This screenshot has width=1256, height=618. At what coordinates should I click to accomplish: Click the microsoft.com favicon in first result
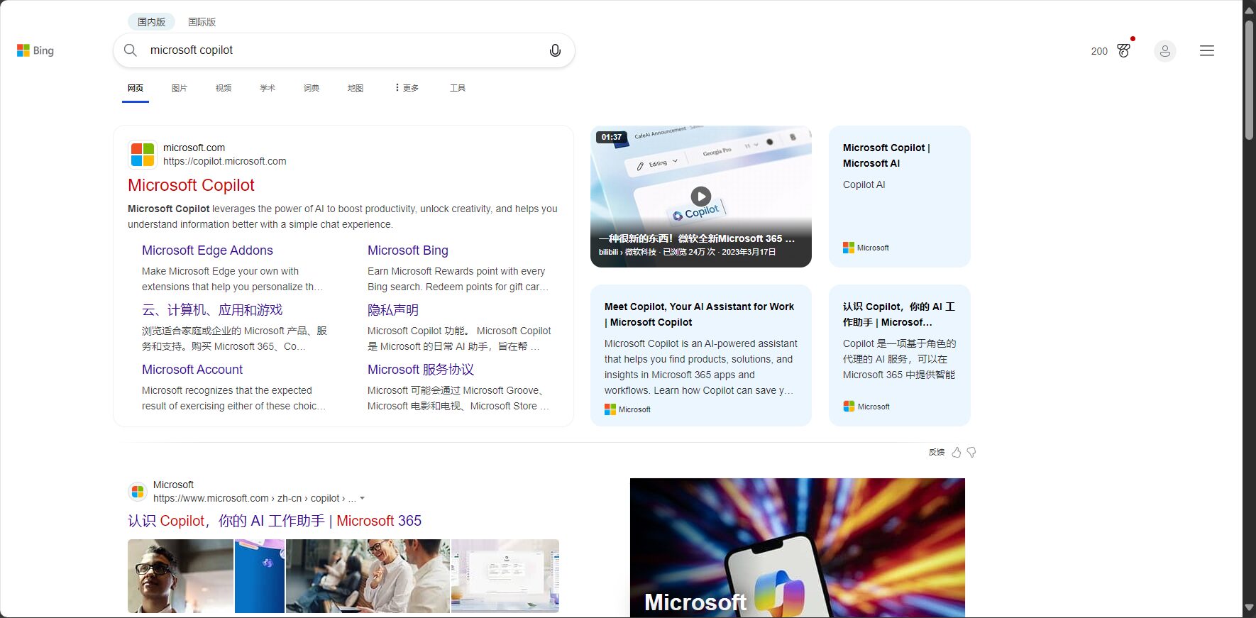pyautogui.click(x=143, y=155)
